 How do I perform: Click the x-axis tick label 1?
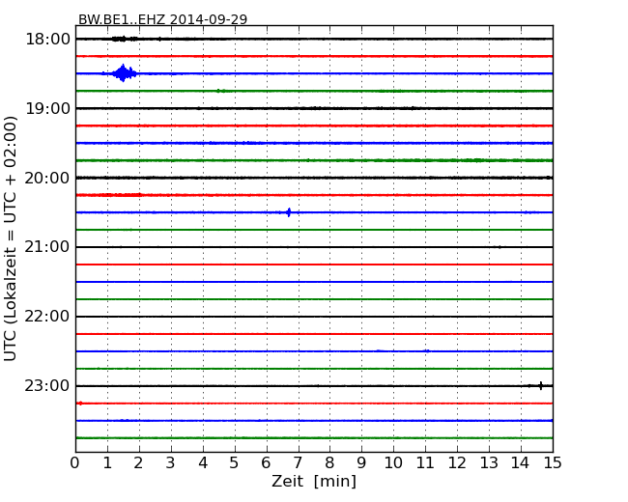(x=107, y=463)
